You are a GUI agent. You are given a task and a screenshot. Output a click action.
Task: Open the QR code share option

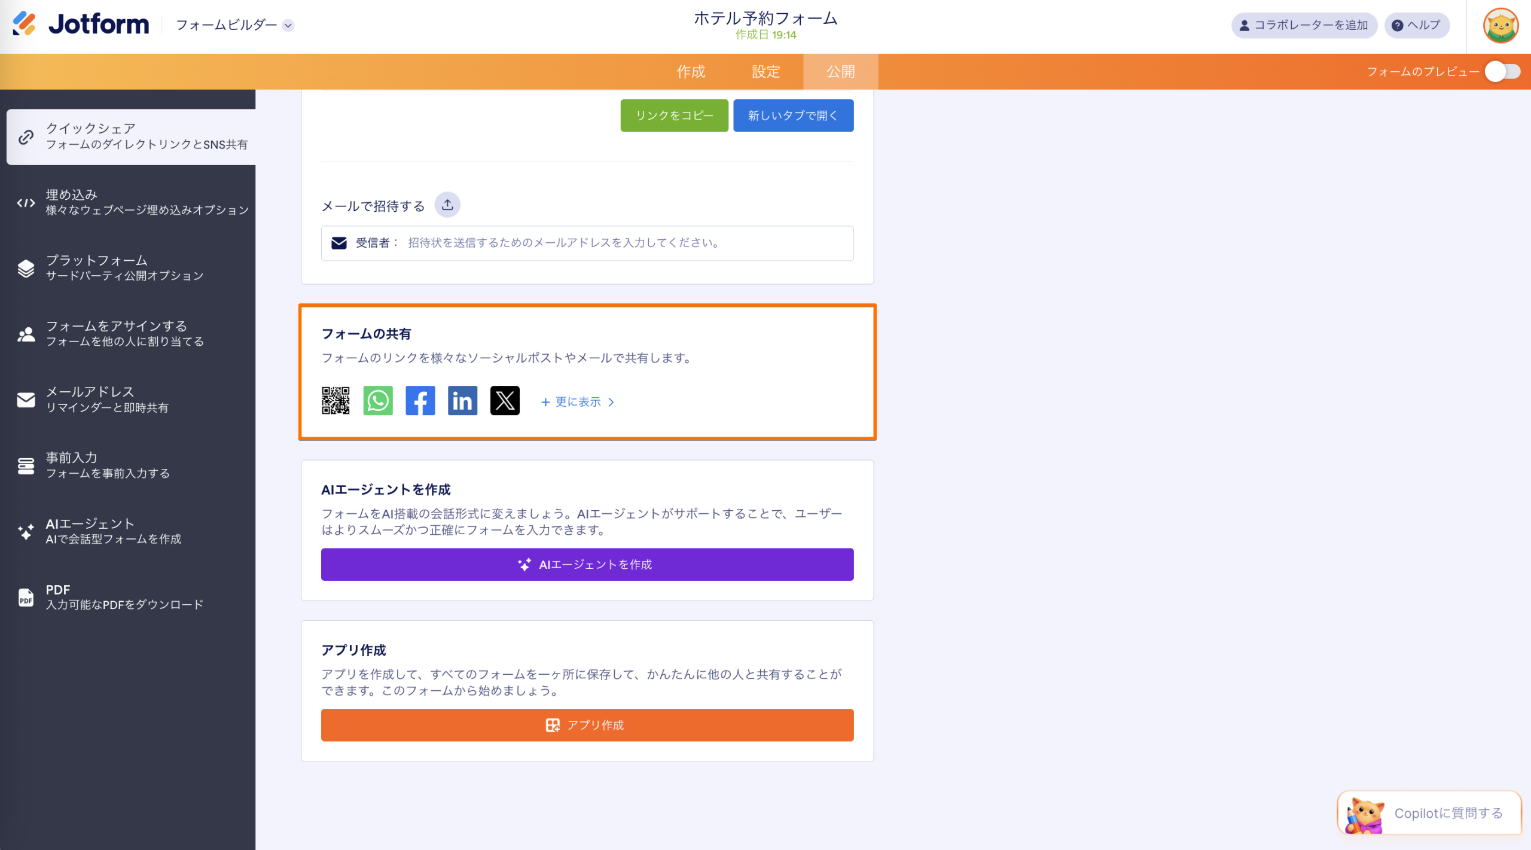pyautogui.click(x=336, y=401)
